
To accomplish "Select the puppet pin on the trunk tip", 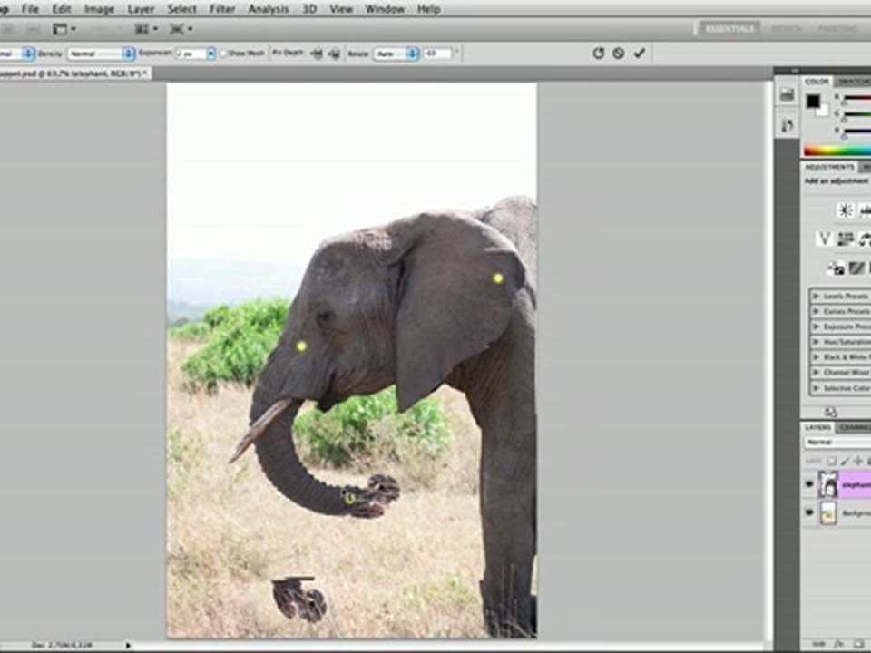I will tap(349, 498).
